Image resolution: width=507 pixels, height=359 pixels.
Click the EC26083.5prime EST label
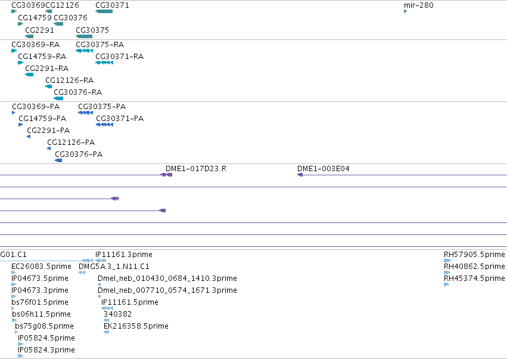[41, 267]
